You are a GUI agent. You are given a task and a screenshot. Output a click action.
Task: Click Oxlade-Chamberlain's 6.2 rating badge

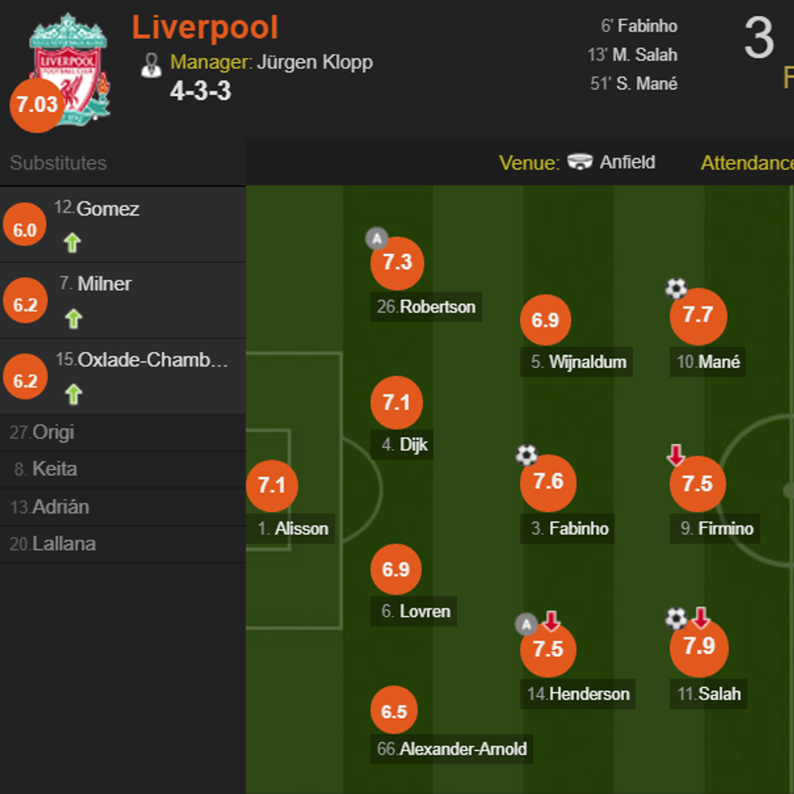(x=25, y=380)
